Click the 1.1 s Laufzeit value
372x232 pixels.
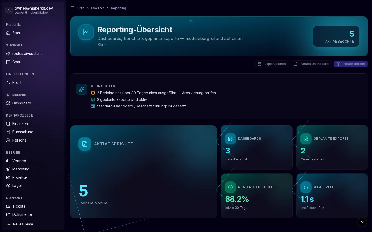[x=307, y=199]
